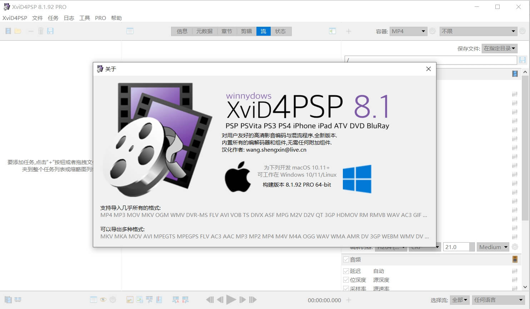Open the CRF rate mode dropdown arrow

coord(437,247)
